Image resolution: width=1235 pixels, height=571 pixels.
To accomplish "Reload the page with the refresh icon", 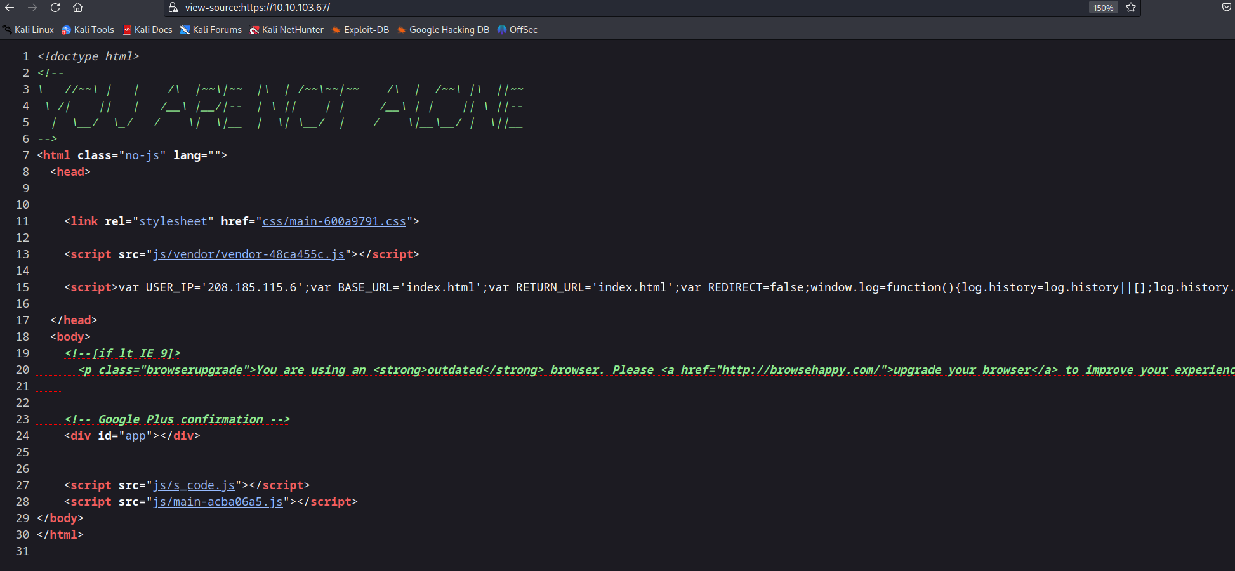I will [x=55, y=8].
